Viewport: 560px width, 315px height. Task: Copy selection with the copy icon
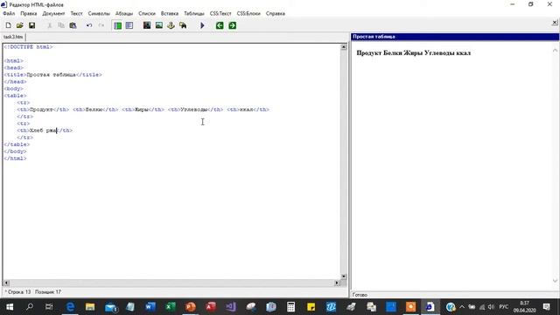pos(61,25)
